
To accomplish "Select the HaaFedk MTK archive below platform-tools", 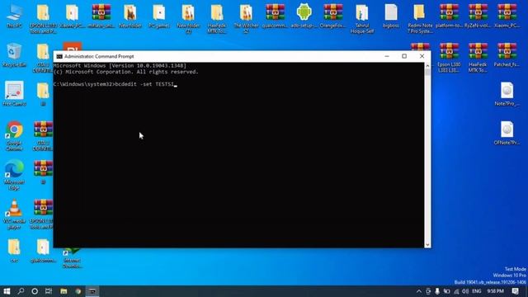I will tap(478, 58).
